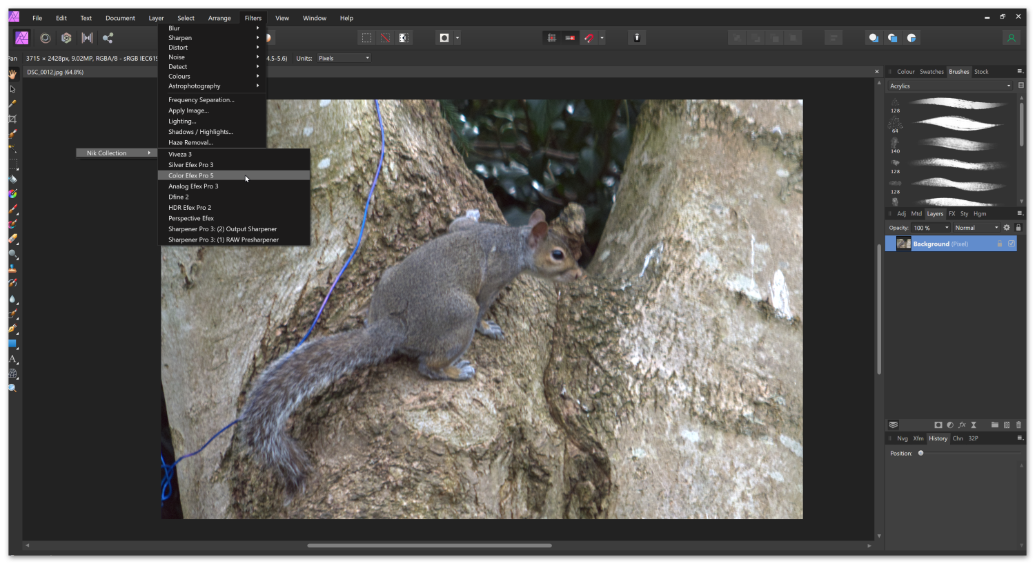This screenshot has height=564, width=1035.
Task: Select the Clone stamp tool
Action: [12, 269]
